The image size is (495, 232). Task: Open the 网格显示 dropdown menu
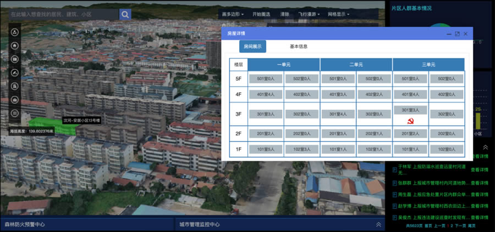(x=338, y=14)
